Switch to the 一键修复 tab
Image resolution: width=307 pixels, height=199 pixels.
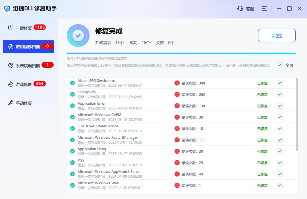pyautogui.click(x=28, y=28)
